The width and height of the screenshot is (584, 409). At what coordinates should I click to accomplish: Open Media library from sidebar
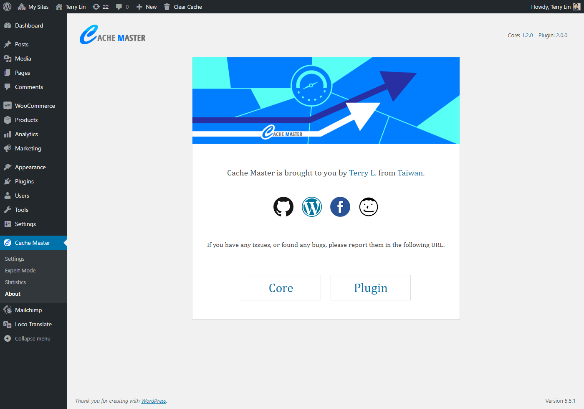[33, 58]
